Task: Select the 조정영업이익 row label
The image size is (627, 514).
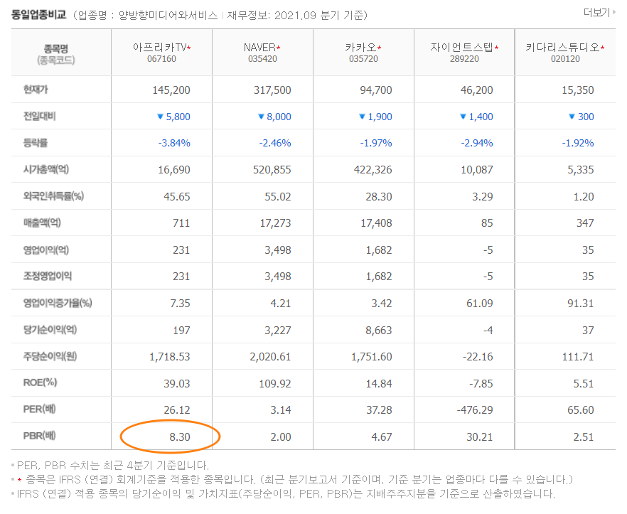Action: pyautogui.click(x=48, y=276)
